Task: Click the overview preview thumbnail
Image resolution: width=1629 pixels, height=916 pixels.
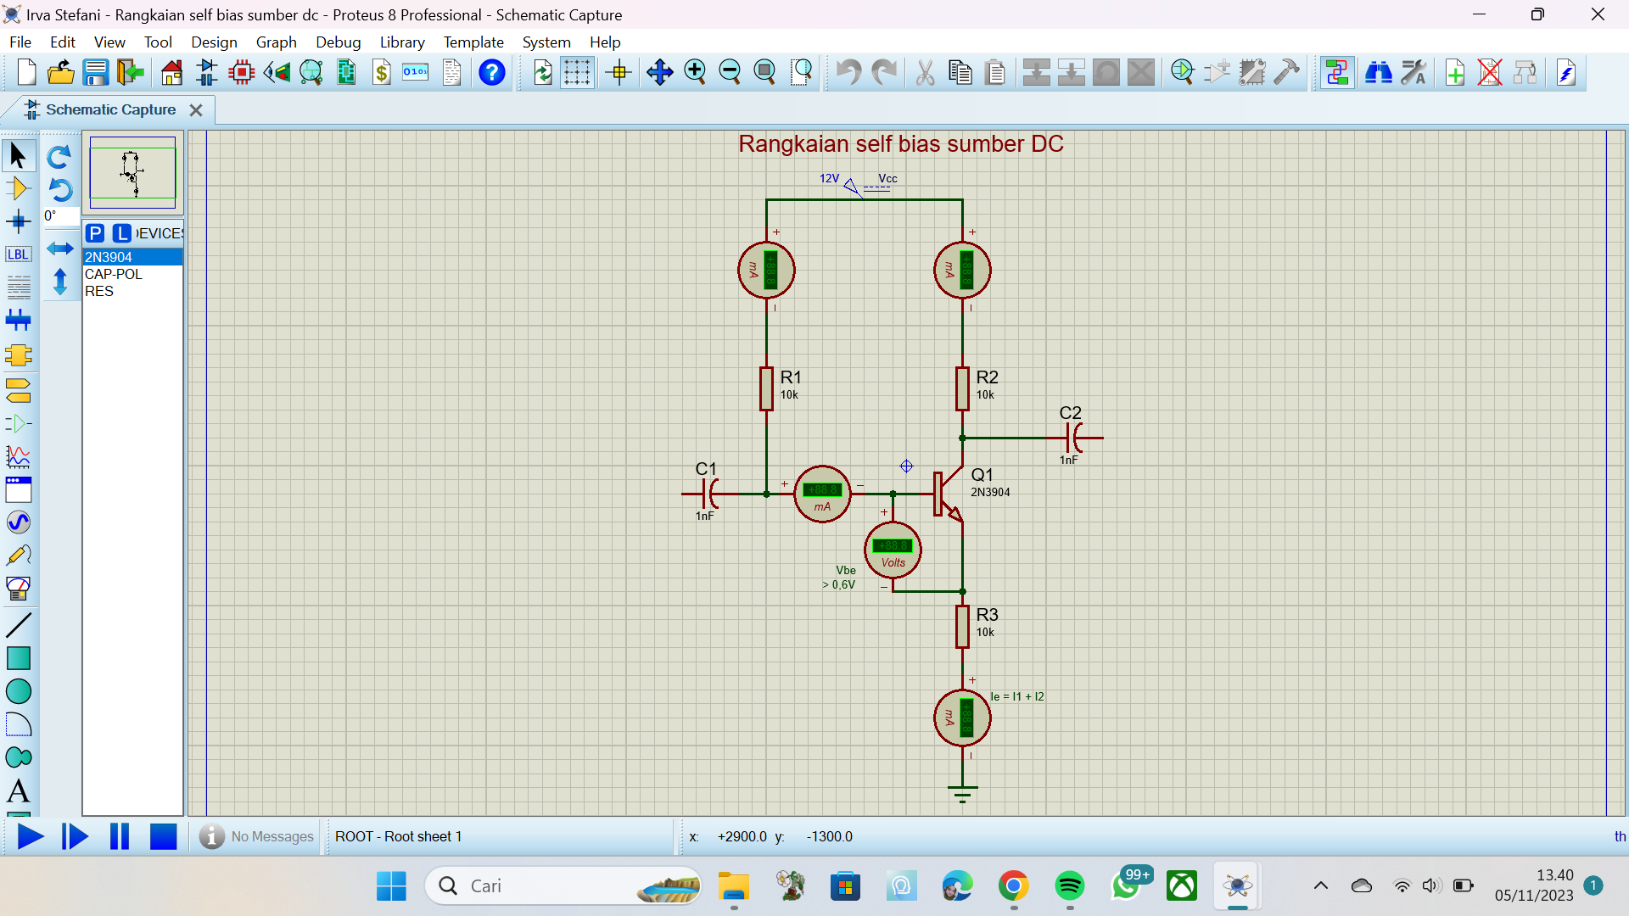Action: 132,172
